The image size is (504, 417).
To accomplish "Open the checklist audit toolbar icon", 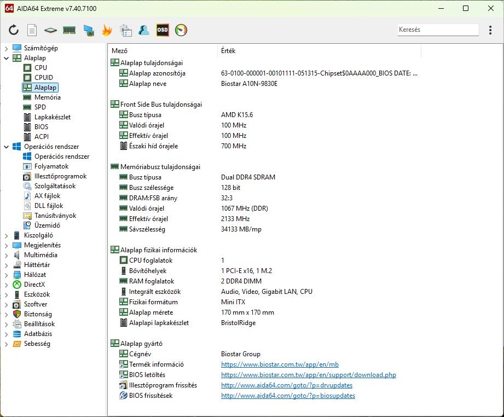I will click(x=125, y=30).
